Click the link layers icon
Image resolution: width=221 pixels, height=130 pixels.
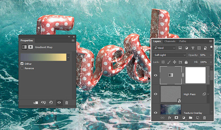(163, 118)
